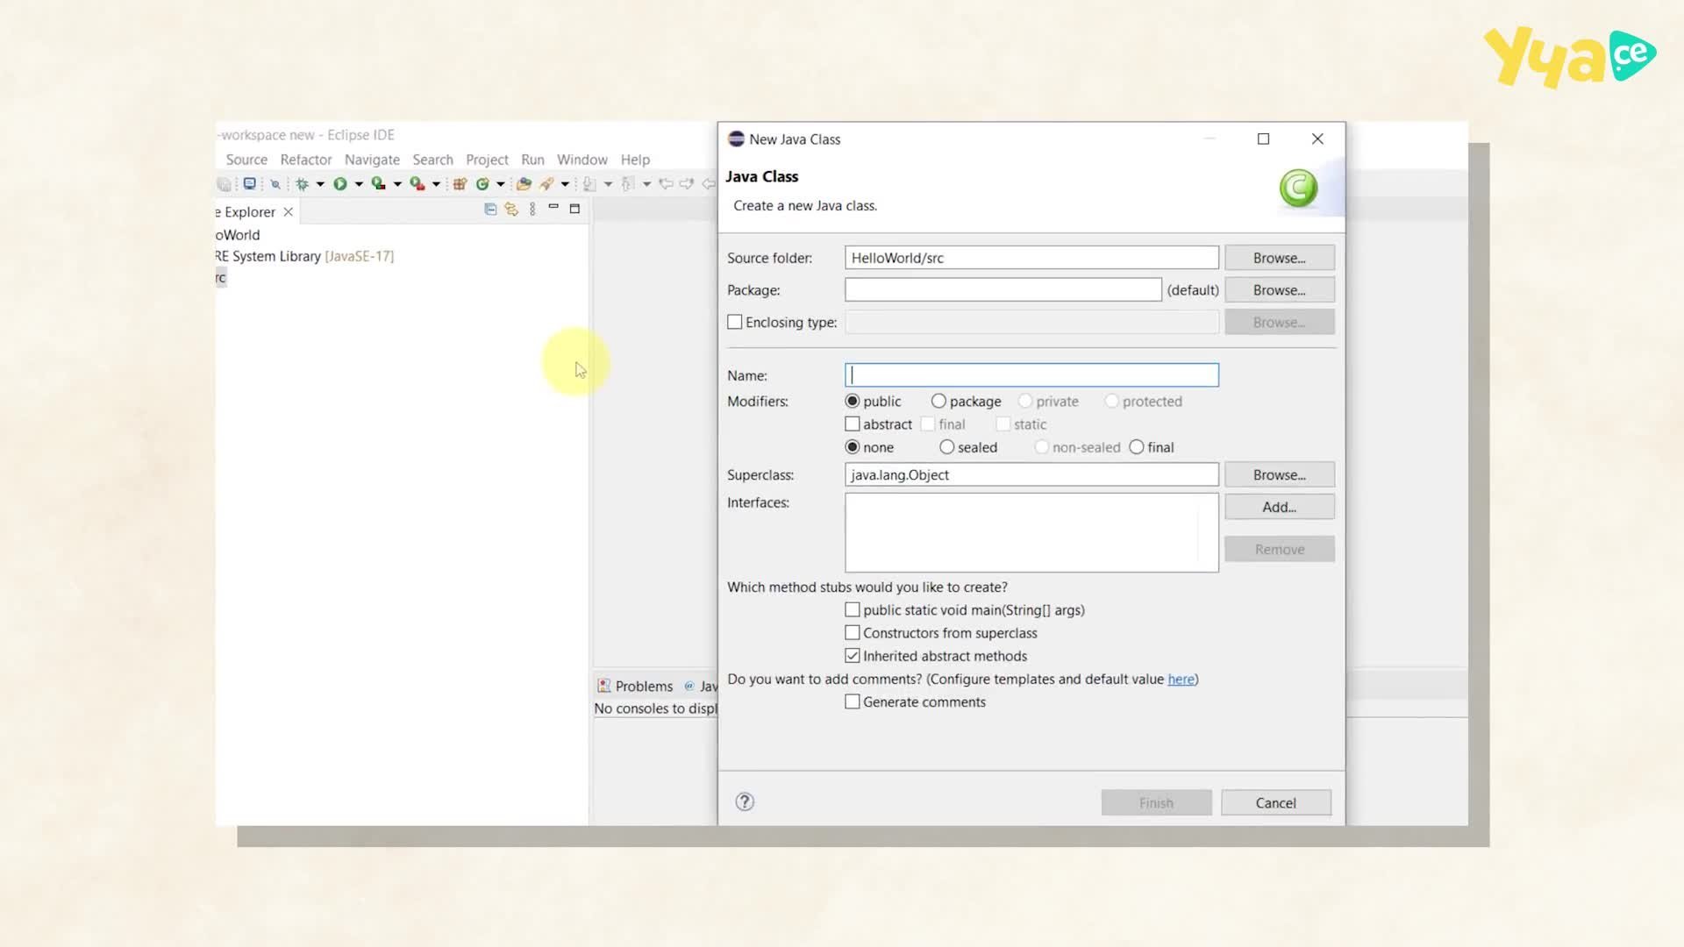Create a new Java package from toolbar
The image size is (1684, 947).
pyautogui.click(x=460, y=183)
